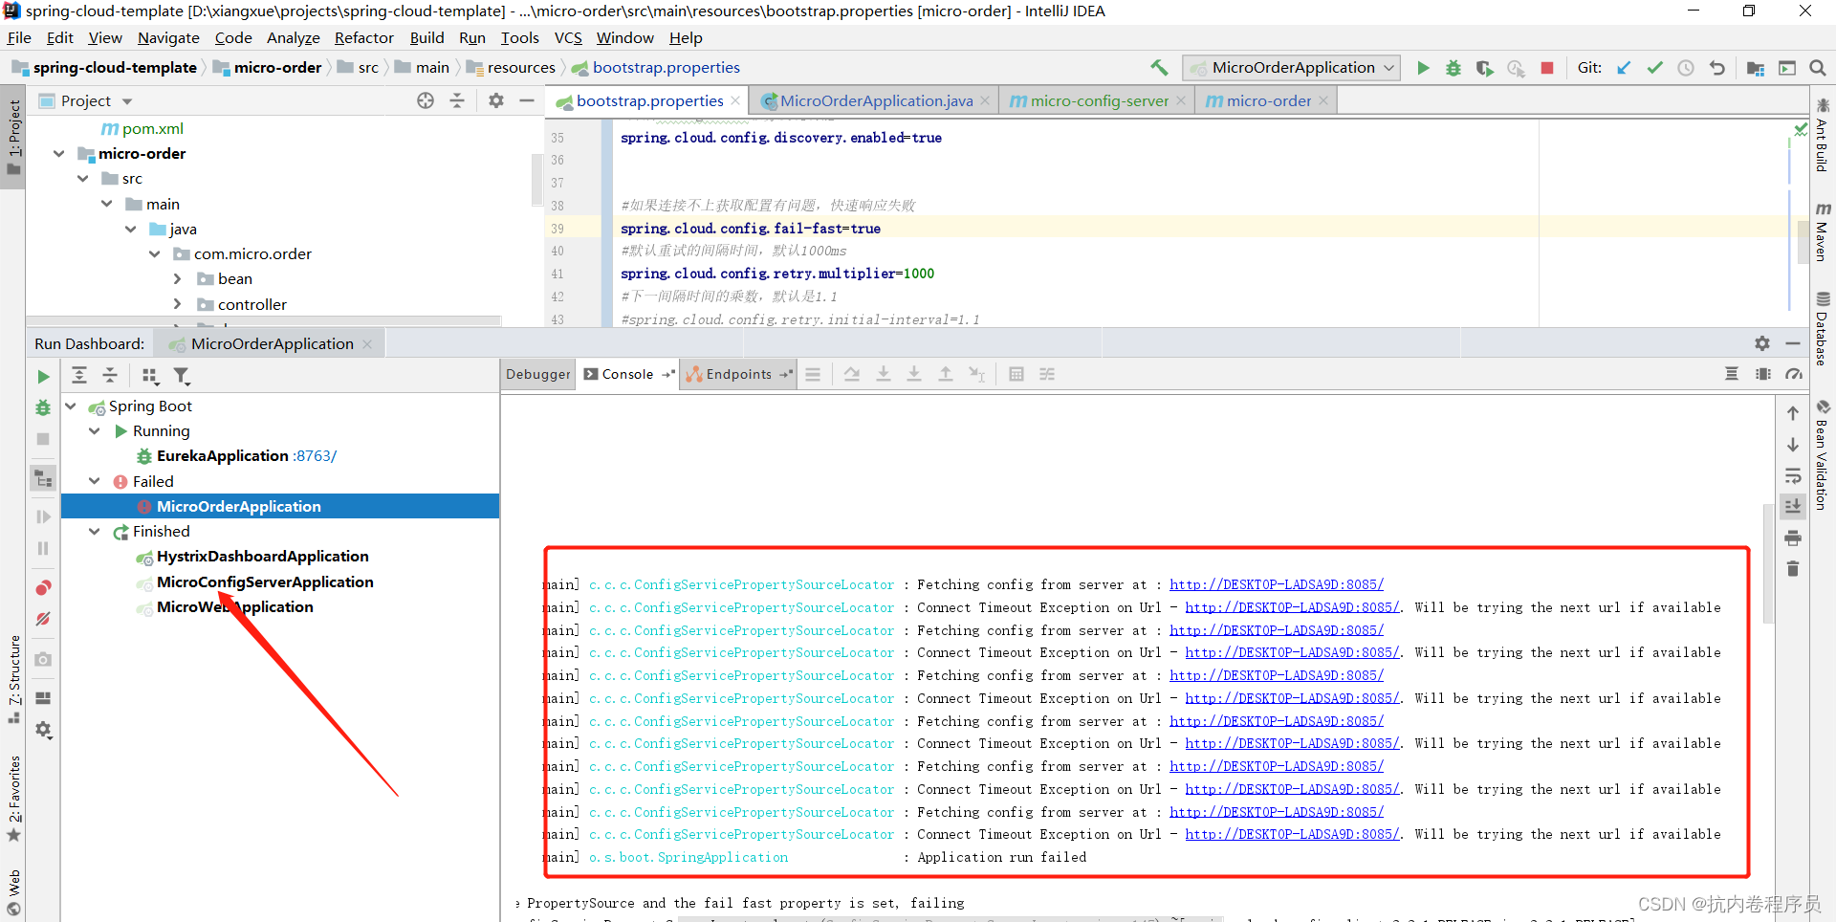Toggle Project tool window sidebar button
The width and height of the screenshot is (1836, 922).
(13, 138)
